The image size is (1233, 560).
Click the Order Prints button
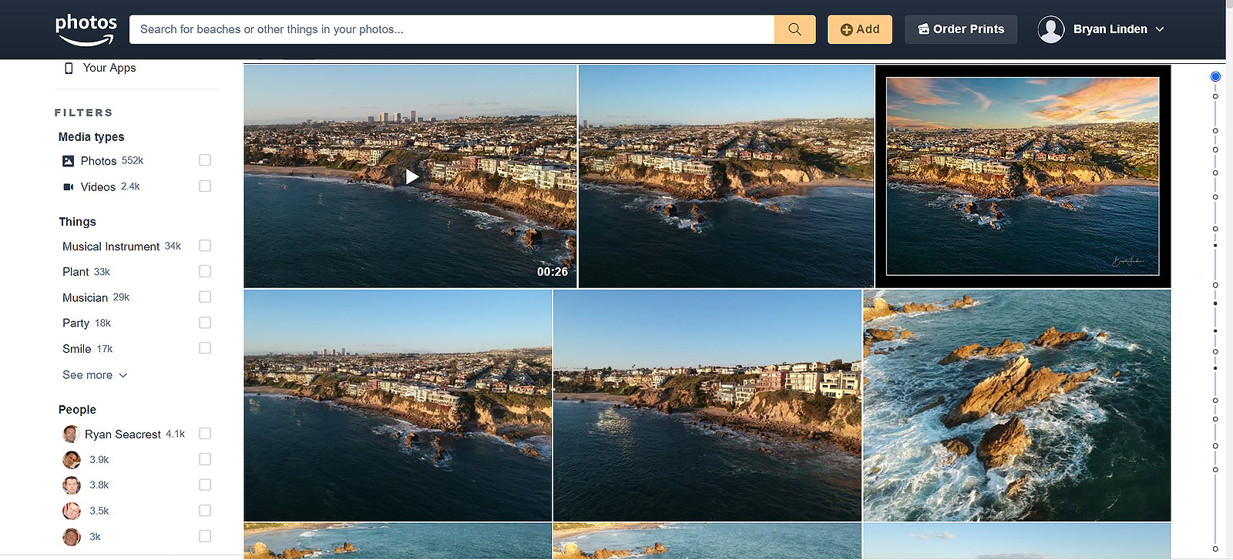tap(960, 29)
